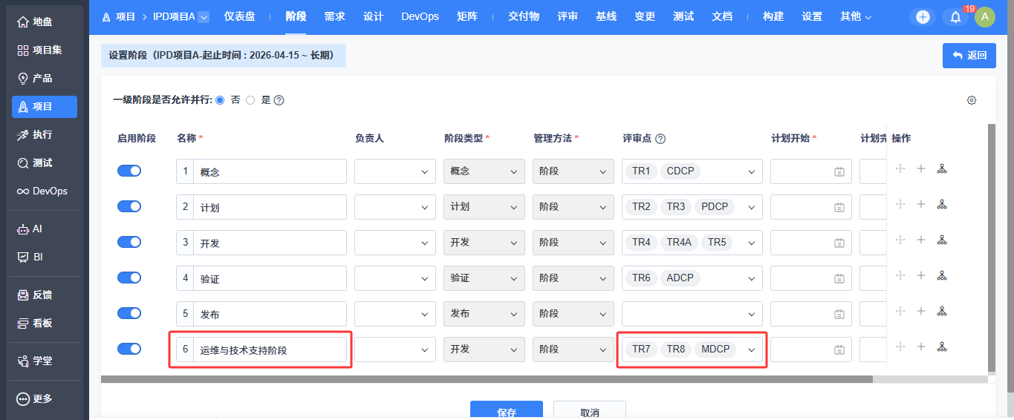Screen dimensions: 1014x420
Task: Select the 是 radio for parallel stages
Action: click(250, 100)
